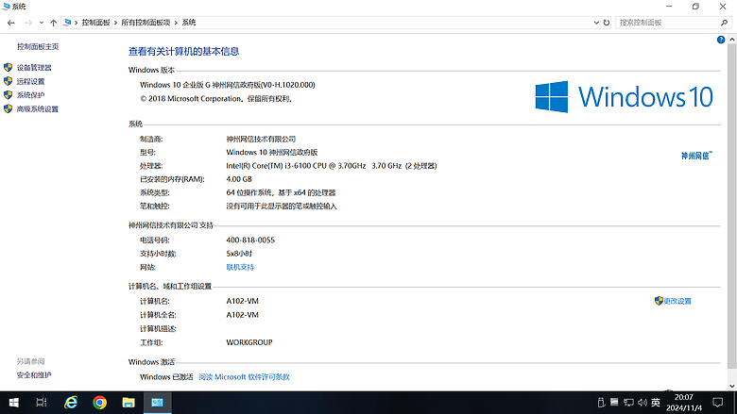Open File Explorer from taskbar
The height and width of the screenshot is (414, 737).
point(129,403)
